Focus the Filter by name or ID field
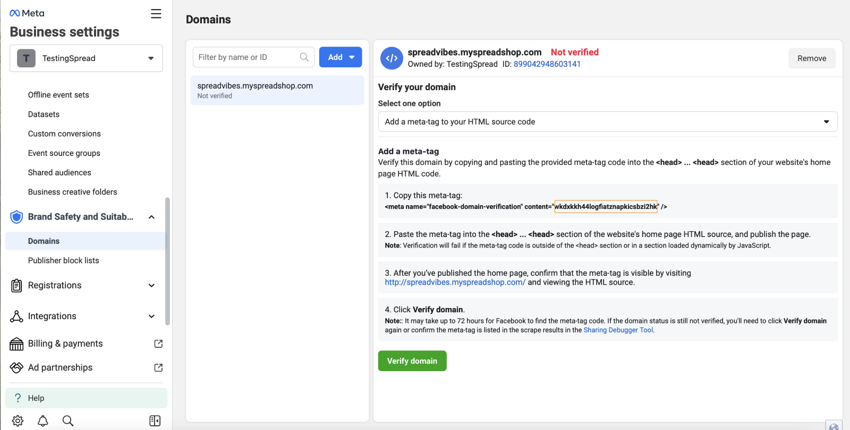Image resolution: width=850 pixels, height=430 pixels. 247,57
